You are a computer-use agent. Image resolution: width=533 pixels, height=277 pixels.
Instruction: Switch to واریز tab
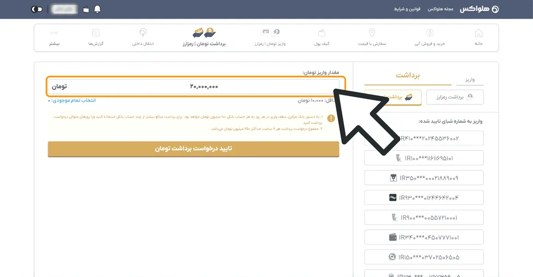(470, 80)
